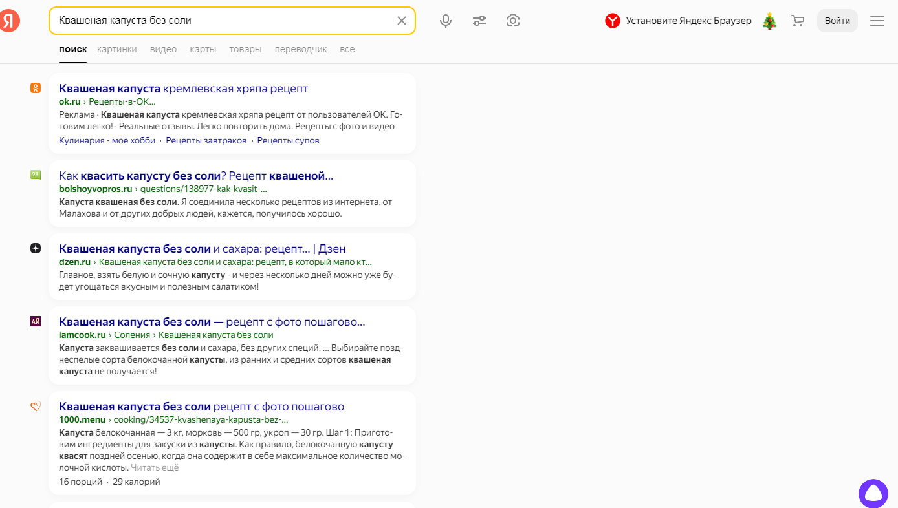
Task: Click the 16 порций text
Action: point(80,482)
